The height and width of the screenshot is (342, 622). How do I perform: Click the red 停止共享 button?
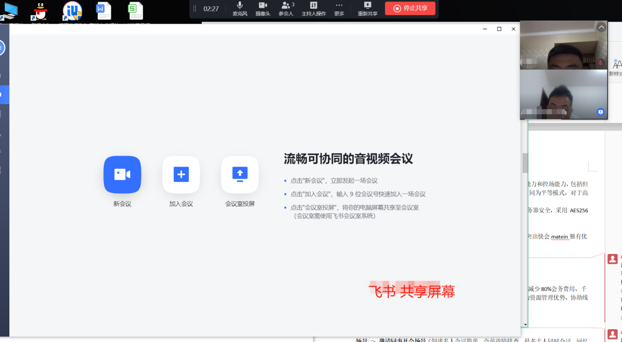[410, 8]
